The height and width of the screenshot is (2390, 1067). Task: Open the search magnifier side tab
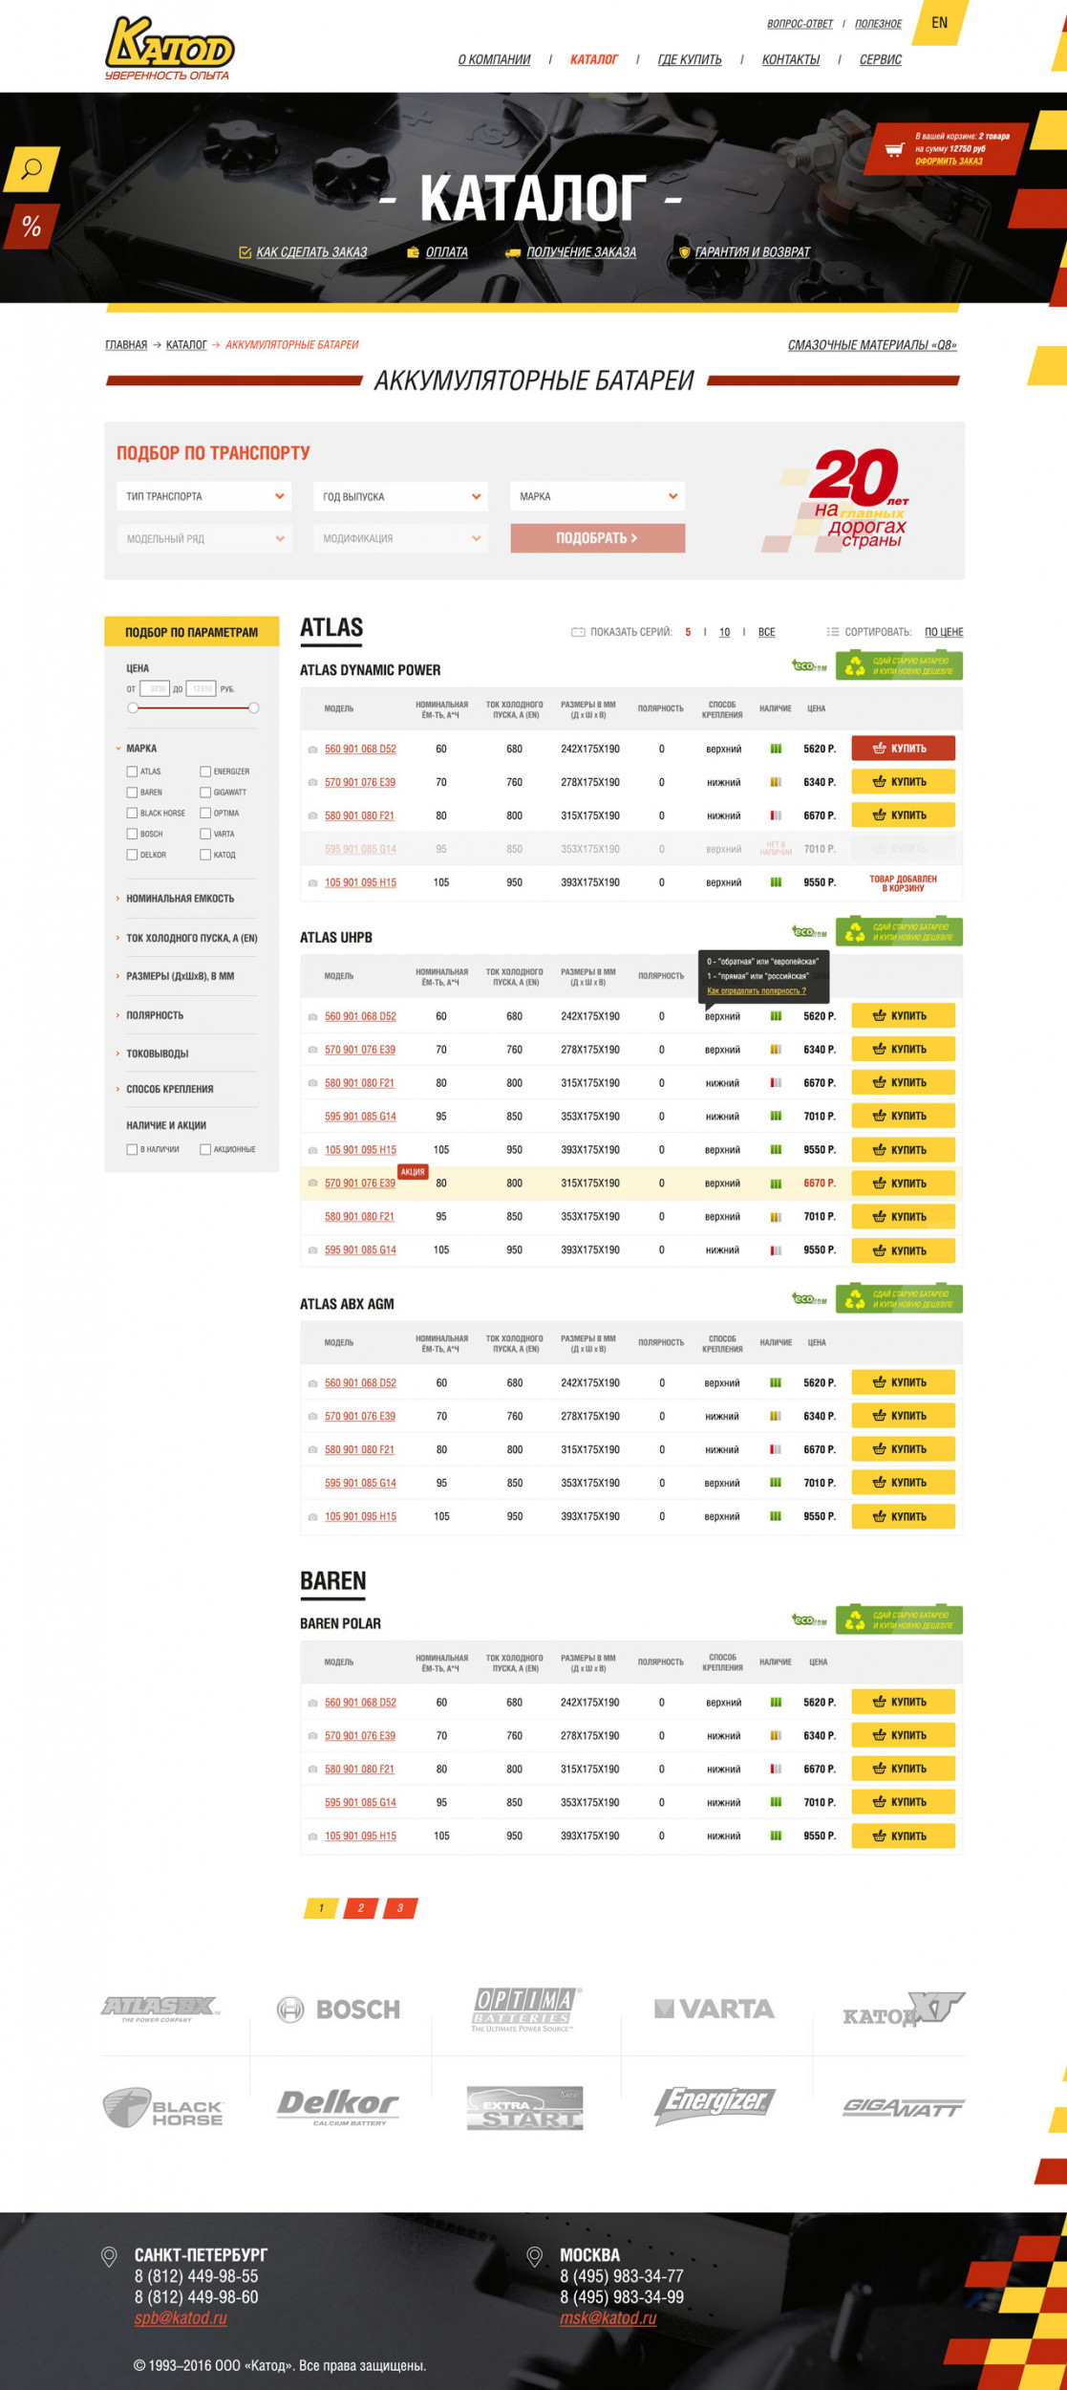coord(32,169)
